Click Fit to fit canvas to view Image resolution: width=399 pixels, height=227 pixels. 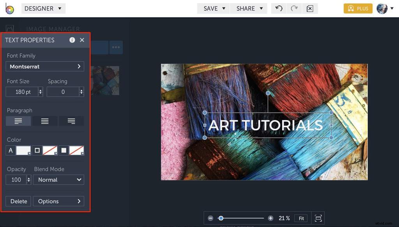click(300, 218)
